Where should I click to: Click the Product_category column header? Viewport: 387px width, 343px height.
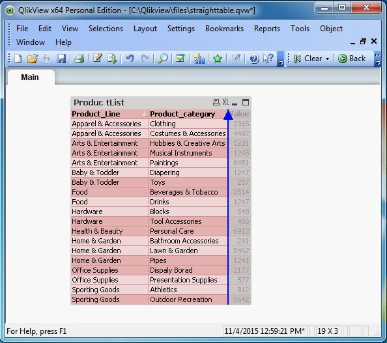188,114
